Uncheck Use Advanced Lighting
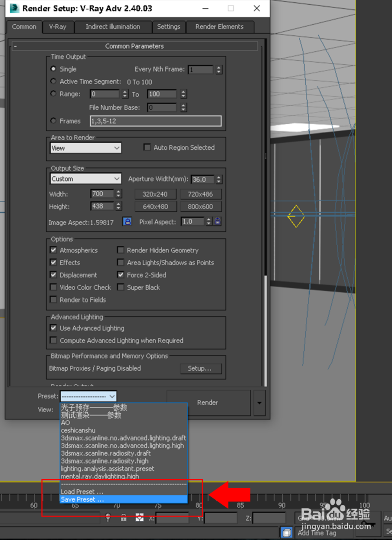The image size is (392, 540). (54, 328)
